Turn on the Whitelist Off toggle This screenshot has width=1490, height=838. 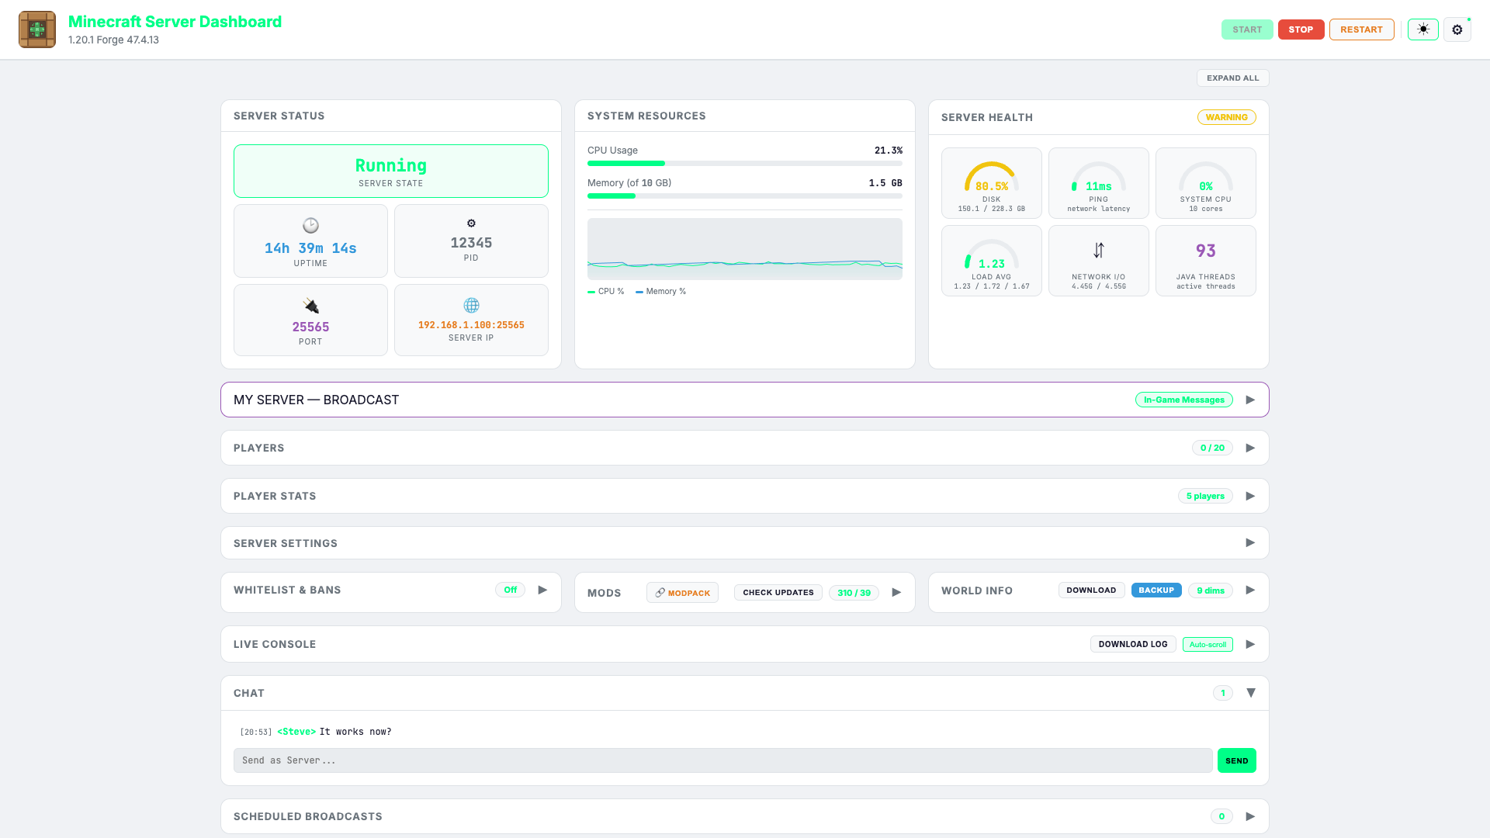tap(510, 590)
